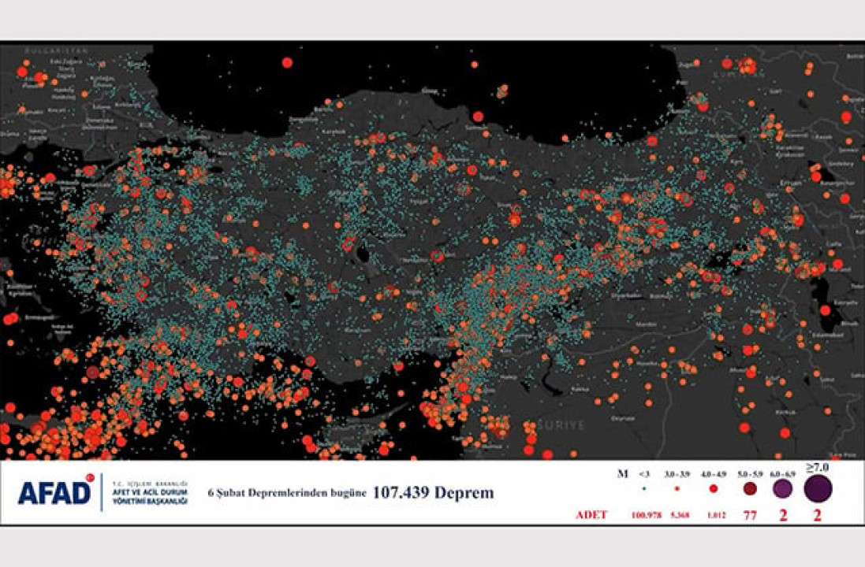Click the 3.0-3.9 magnitude legend dot
Viewport: 865px width, 567px height.
[678, 489]
